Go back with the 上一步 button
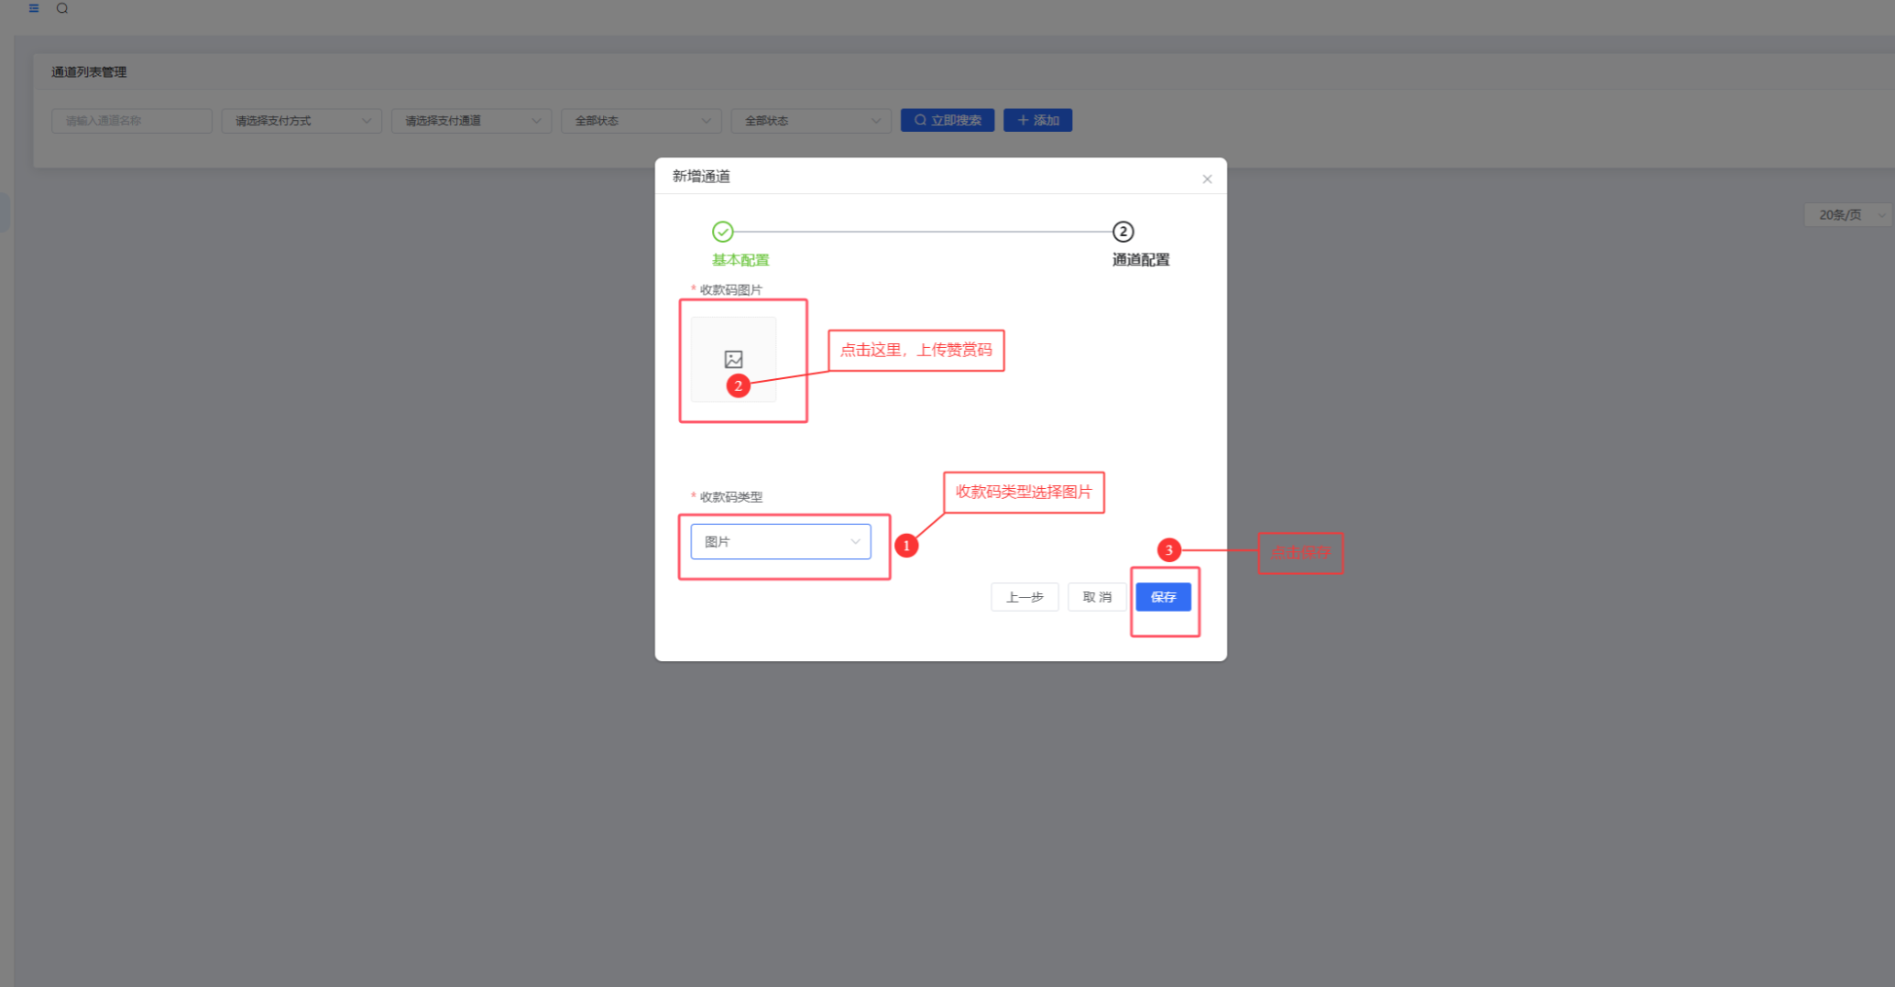1895x987 pixels. pos(1024,597)
